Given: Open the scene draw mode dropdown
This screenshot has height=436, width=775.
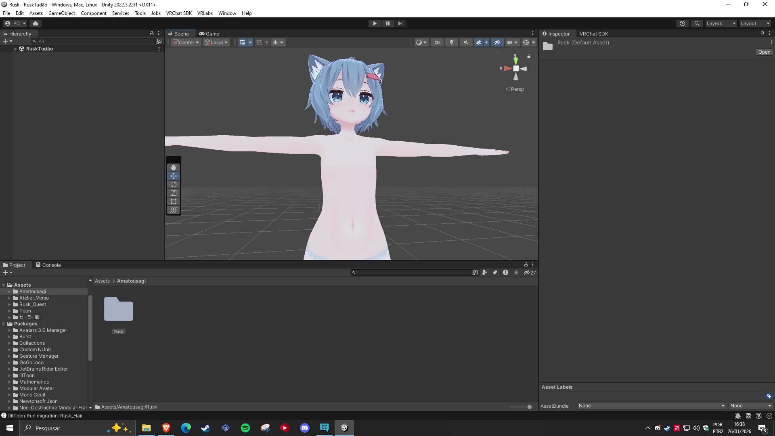Looking at the screenshot, I should 421,42.
